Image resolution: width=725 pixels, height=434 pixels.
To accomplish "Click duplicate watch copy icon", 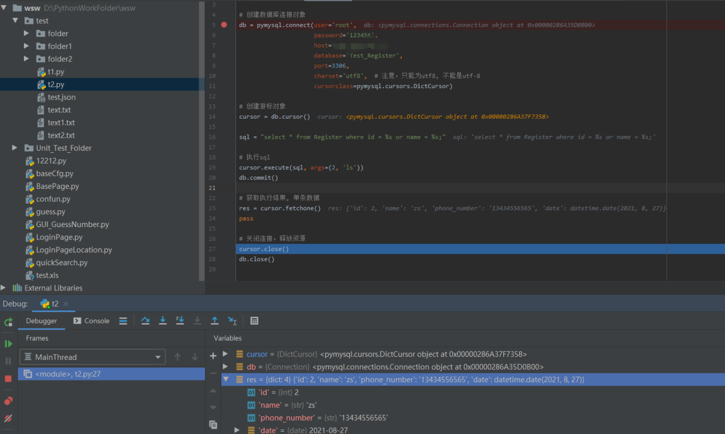I will point(213,424).
